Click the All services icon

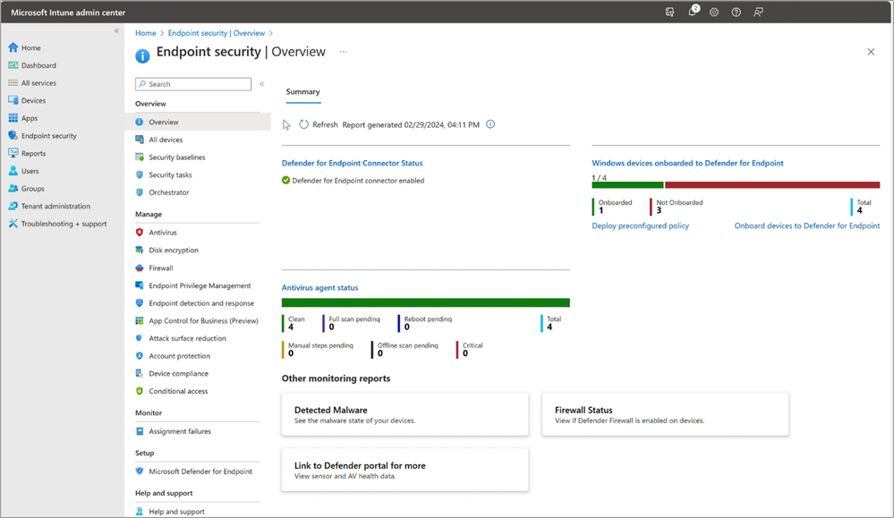coord(13,82)
